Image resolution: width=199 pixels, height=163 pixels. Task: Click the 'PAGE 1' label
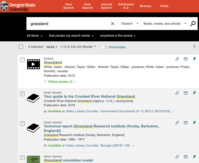click(51, 47)
